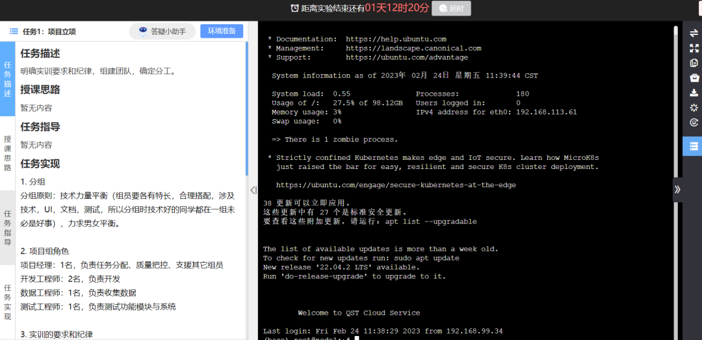The width and height of the screenshot is (702, 340).
Task: Toggle fullscreen with the expand arrows icon
Action: 694,48
